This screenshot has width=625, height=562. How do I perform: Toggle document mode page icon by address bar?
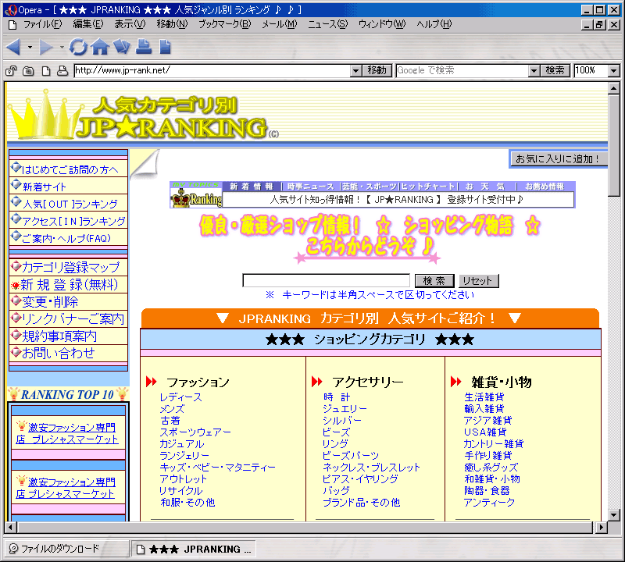tap(46, 71)
